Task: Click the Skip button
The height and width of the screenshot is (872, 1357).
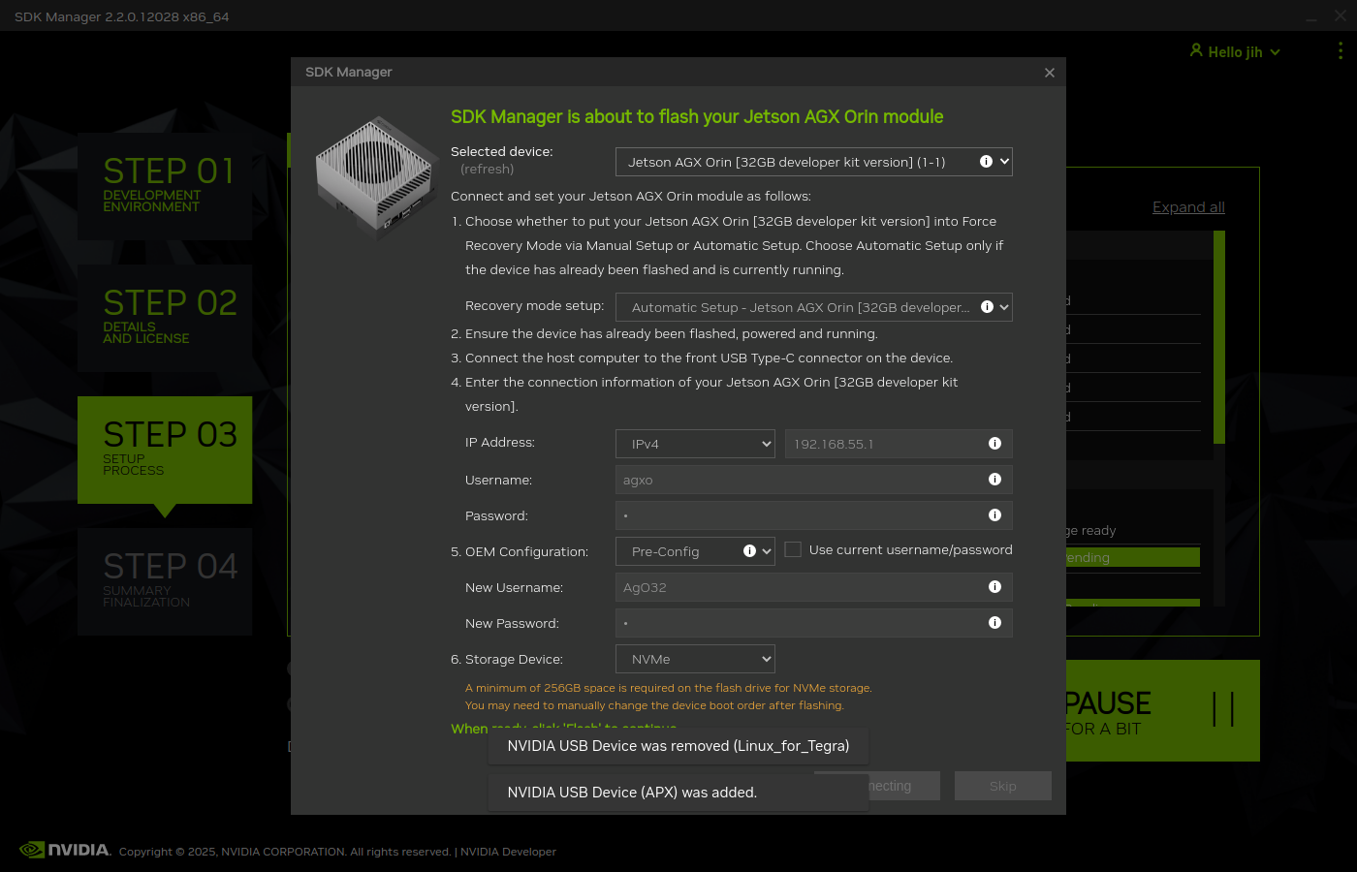Action: (1003, 786)
